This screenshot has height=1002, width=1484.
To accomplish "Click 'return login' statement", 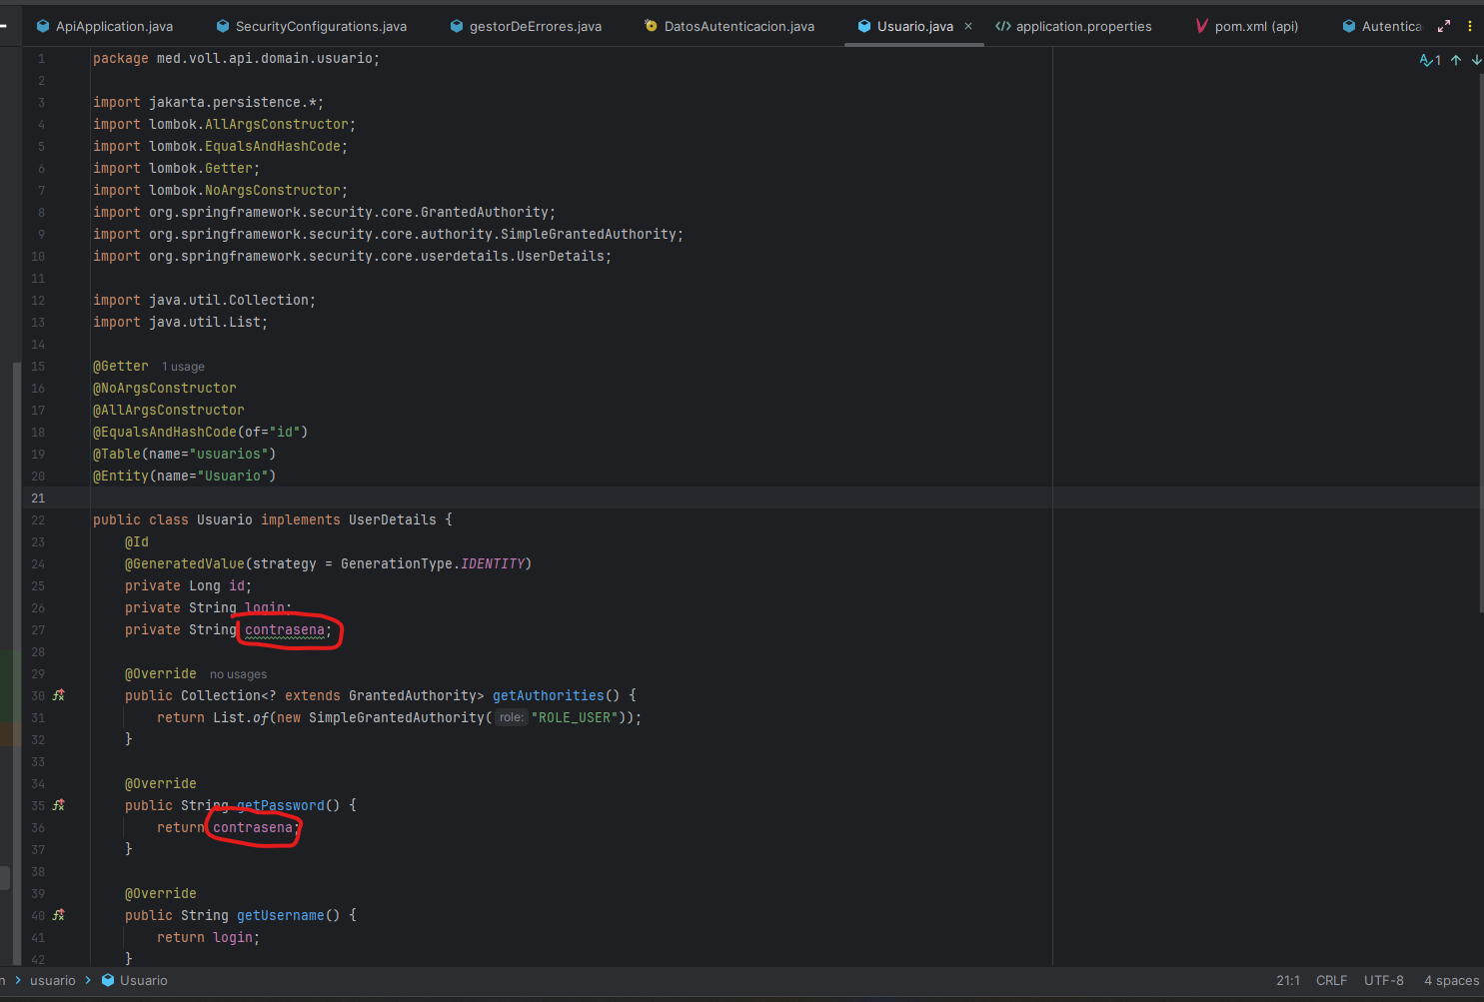I will pyautogui.click(x=209, y=937).
